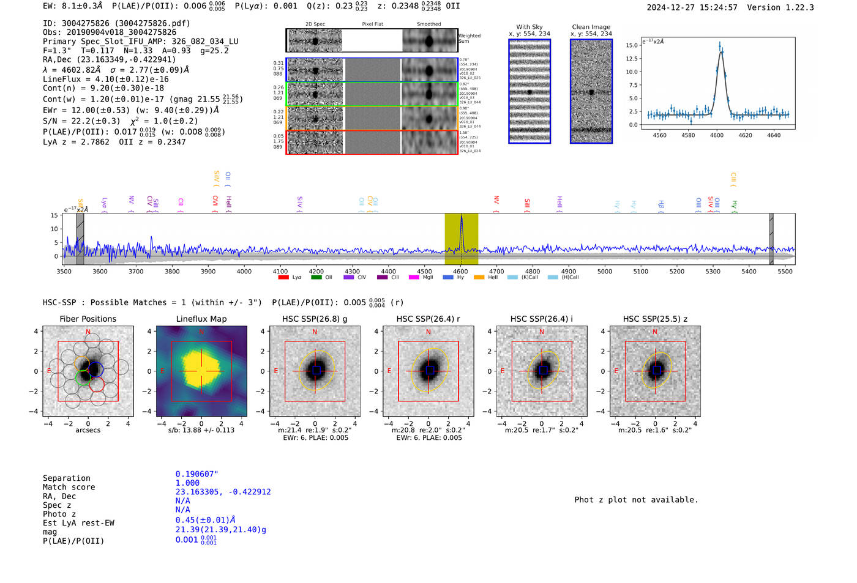
Task: Click the orange CIII label at far right
Action: [733, 179]
